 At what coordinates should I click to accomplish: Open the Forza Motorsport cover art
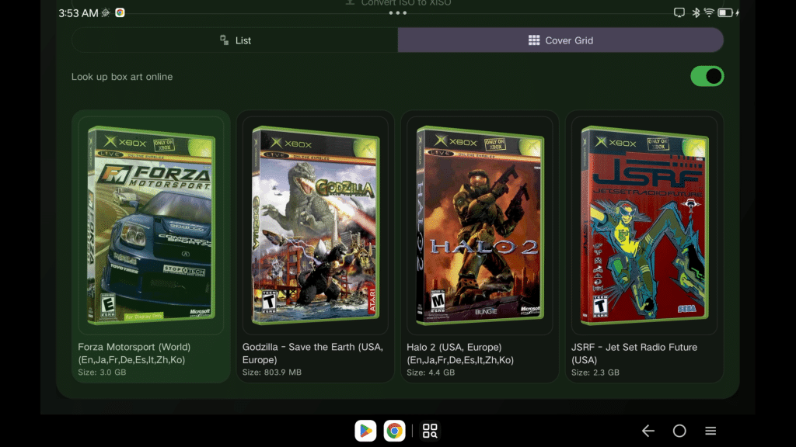[151, 225]
